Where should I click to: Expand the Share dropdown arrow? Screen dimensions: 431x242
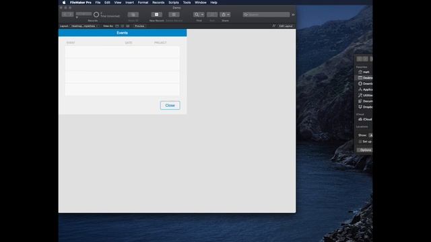(x=228, y=15)
